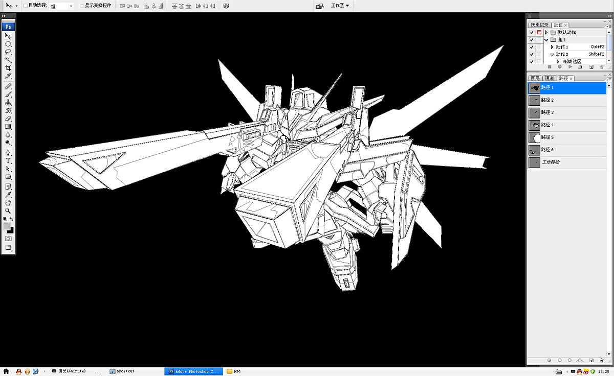Play the selected action
614x376 pixels.
pos(570,66)
